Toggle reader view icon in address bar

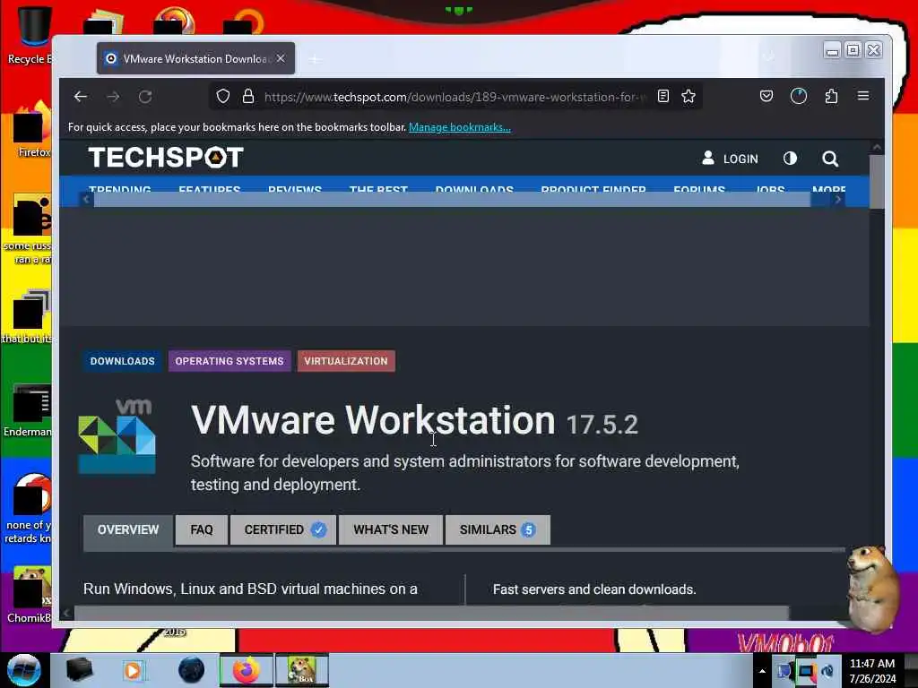click(x=663, y=97)
